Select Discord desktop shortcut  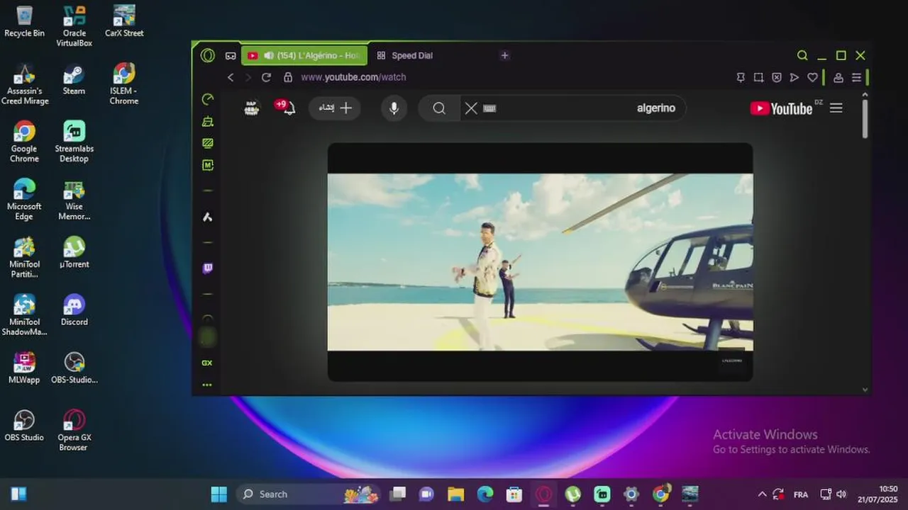tap(74, 310)
